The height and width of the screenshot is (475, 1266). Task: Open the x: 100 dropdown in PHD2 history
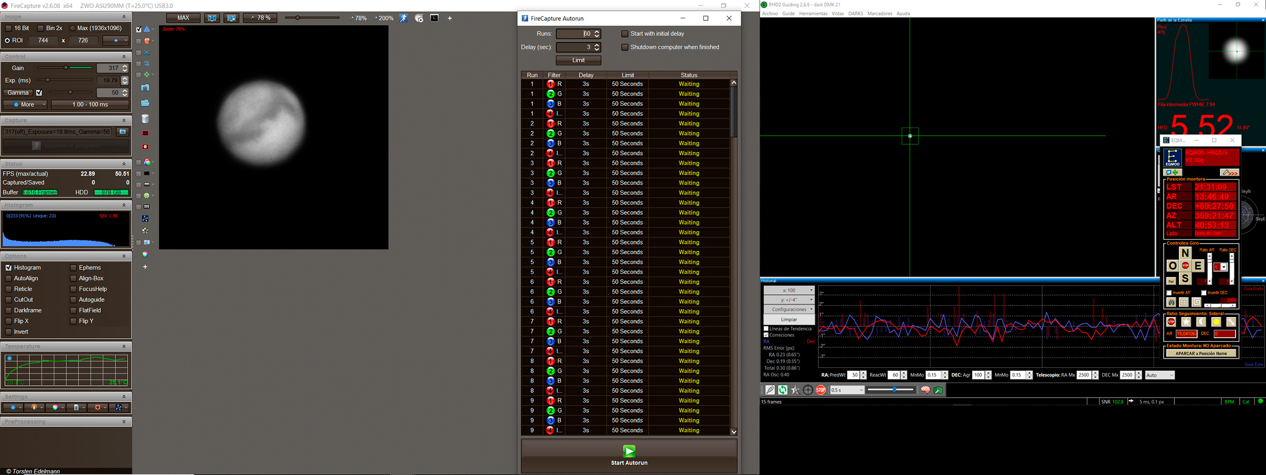pyautogui.click(x=789, y=290)
